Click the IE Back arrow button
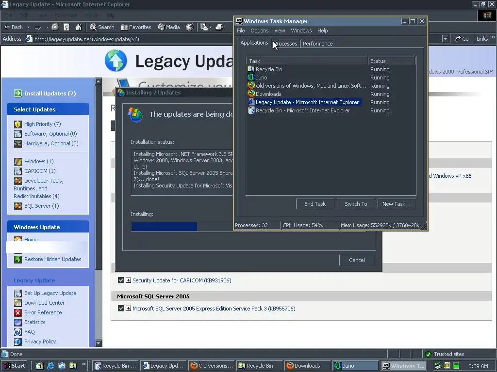This screenshot has width=497, height=372. click(13, 27)
